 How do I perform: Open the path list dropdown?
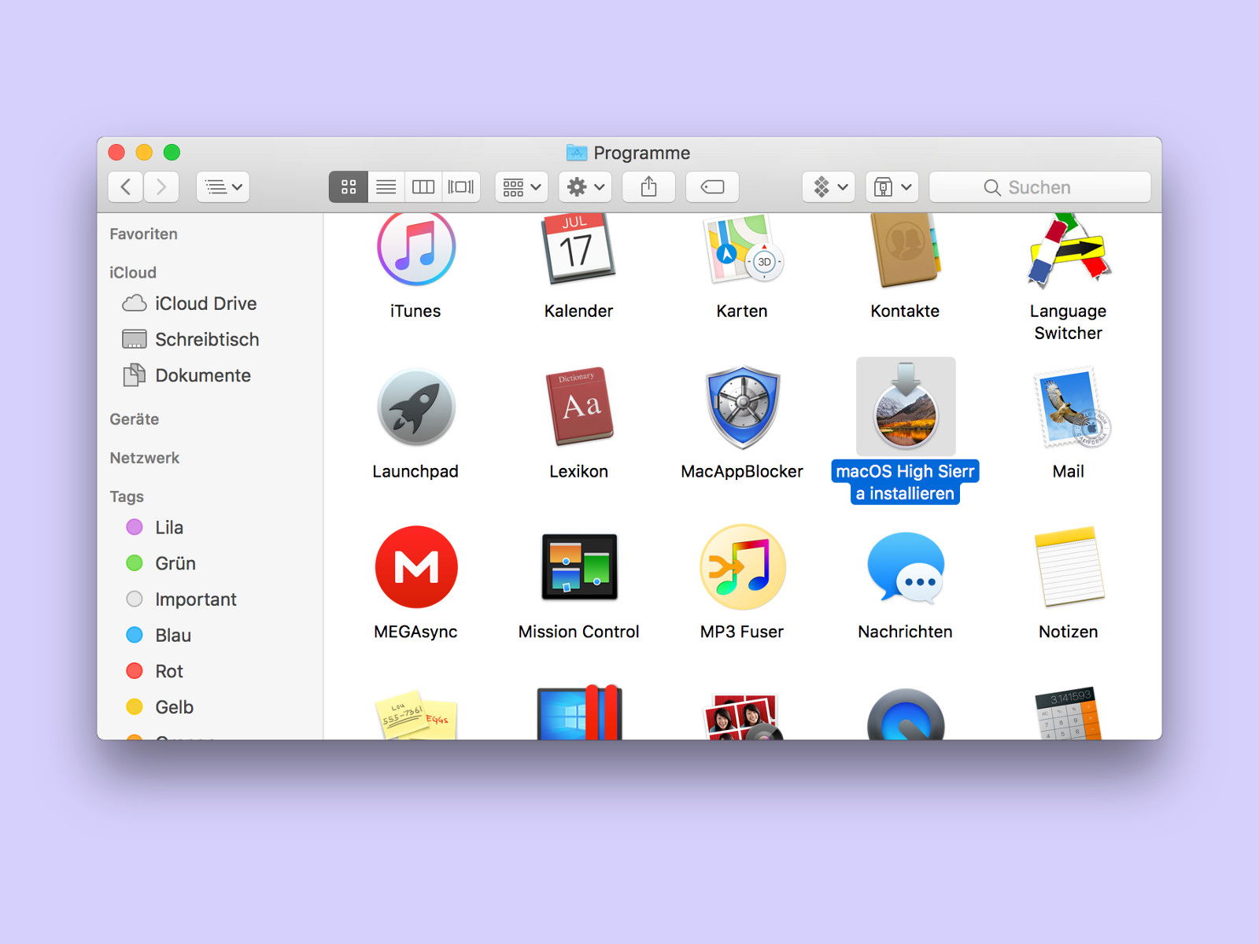pyautogui.click(x=223, y=186)
